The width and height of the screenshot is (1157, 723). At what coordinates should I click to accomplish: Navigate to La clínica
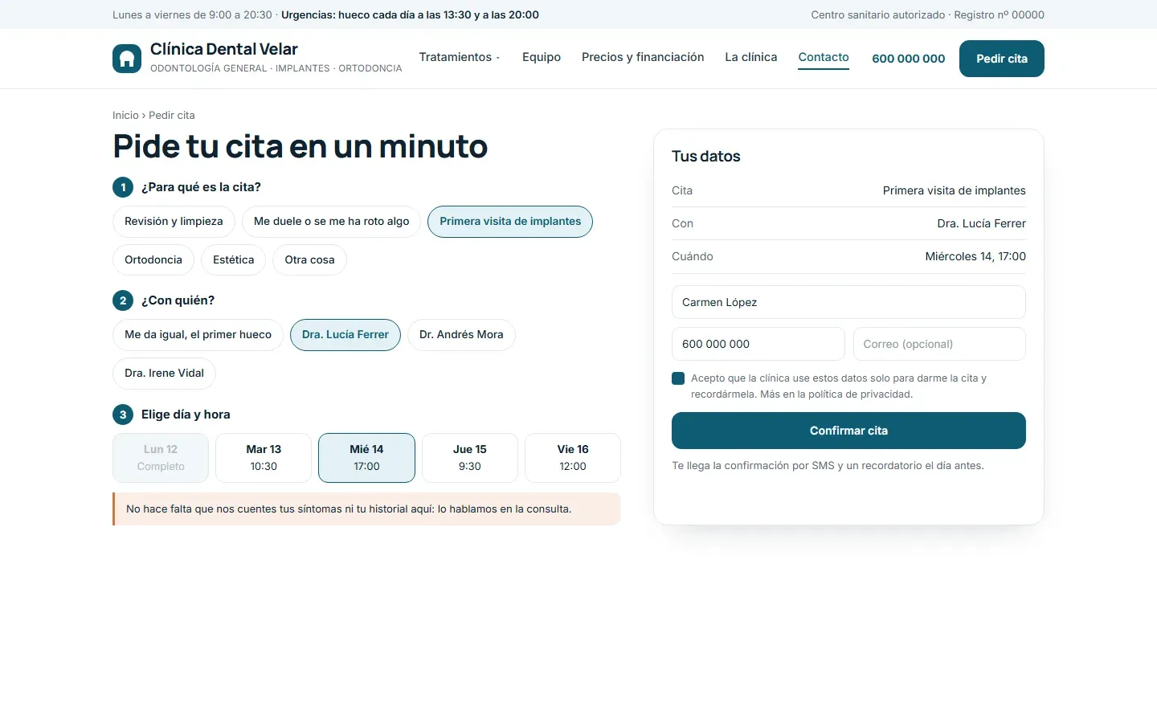[751, 57]
